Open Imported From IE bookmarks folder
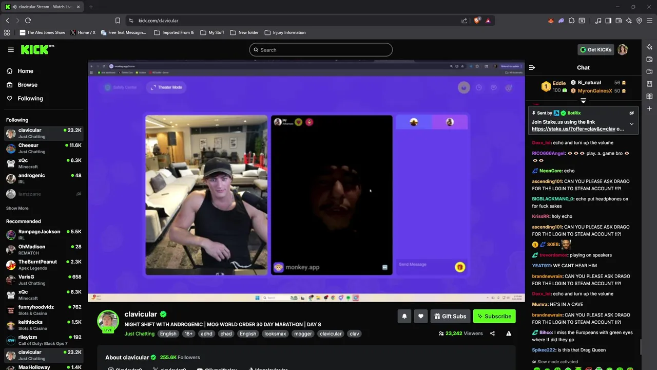The height and width of the screenshot is (370, 657). (173, 32)
